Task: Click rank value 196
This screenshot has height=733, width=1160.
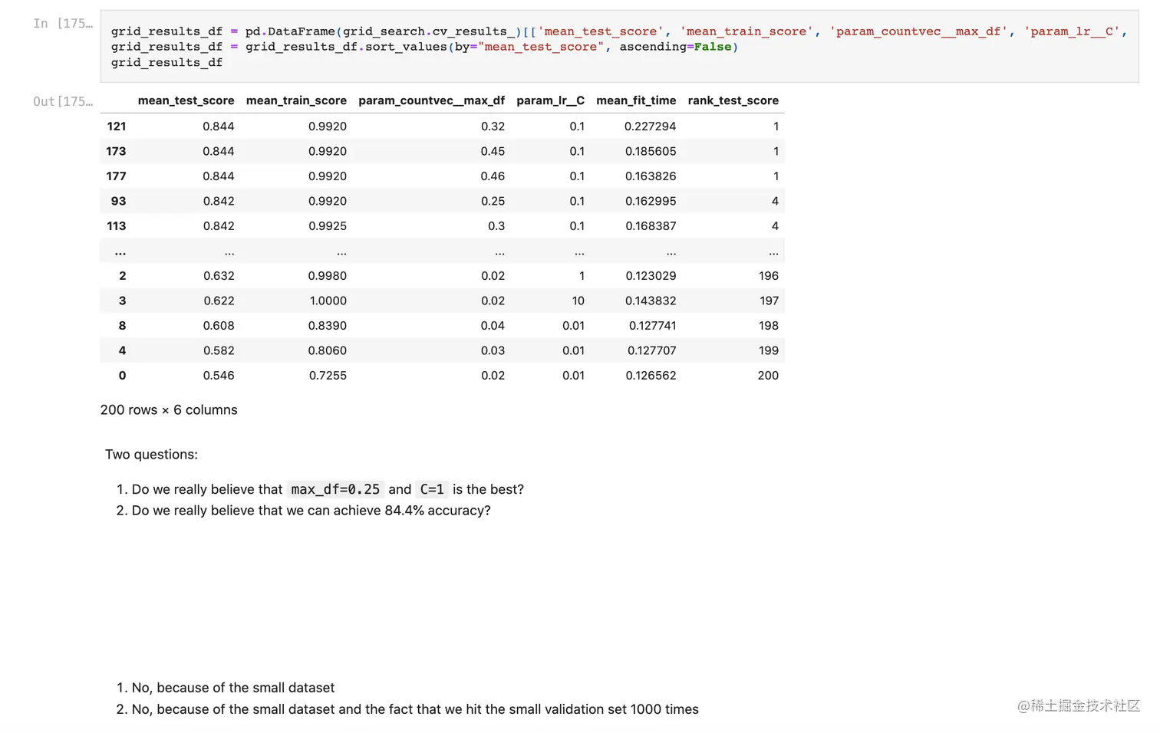Action: 769,276
